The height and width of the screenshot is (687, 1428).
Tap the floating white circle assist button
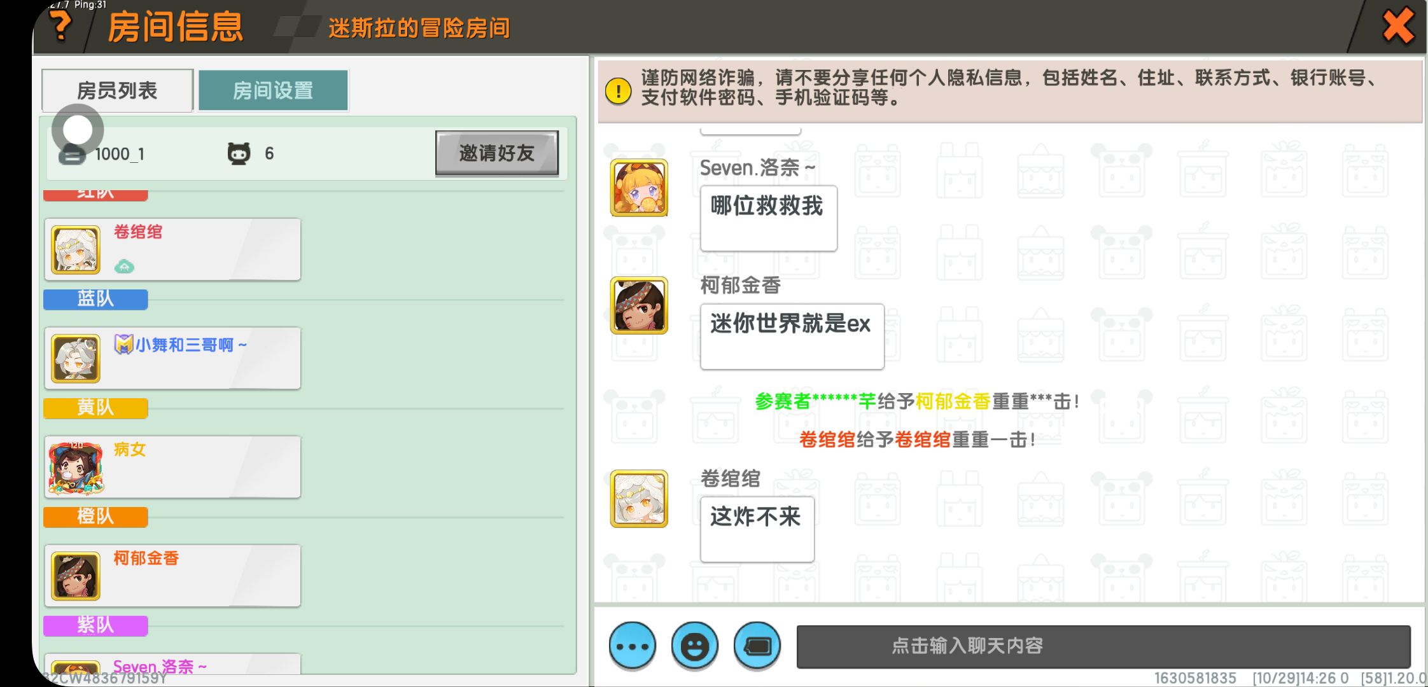[78, 130]
